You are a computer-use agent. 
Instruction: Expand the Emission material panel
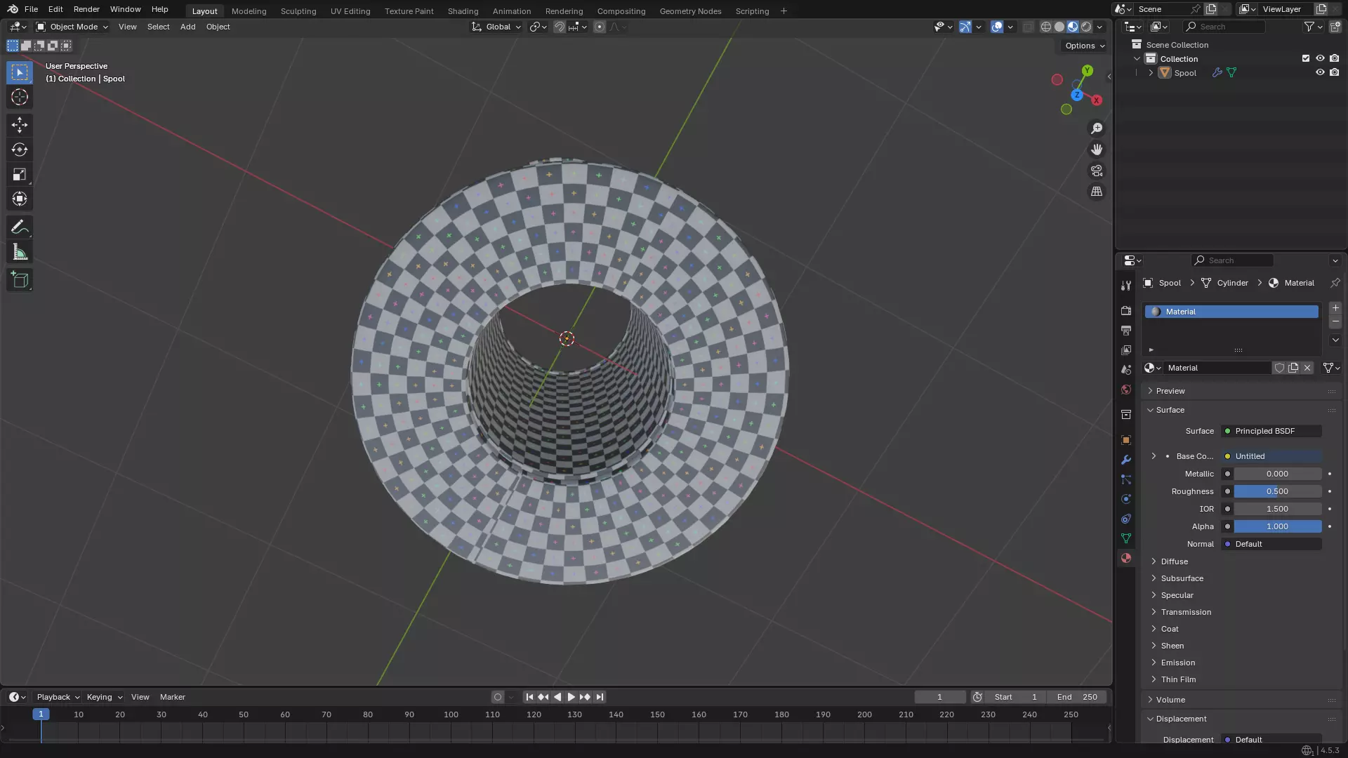point(1177,663)
